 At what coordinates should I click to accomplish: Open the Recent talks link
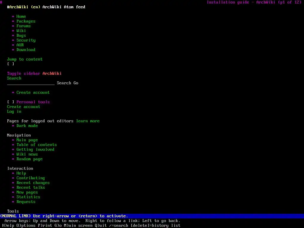[31, 188]
